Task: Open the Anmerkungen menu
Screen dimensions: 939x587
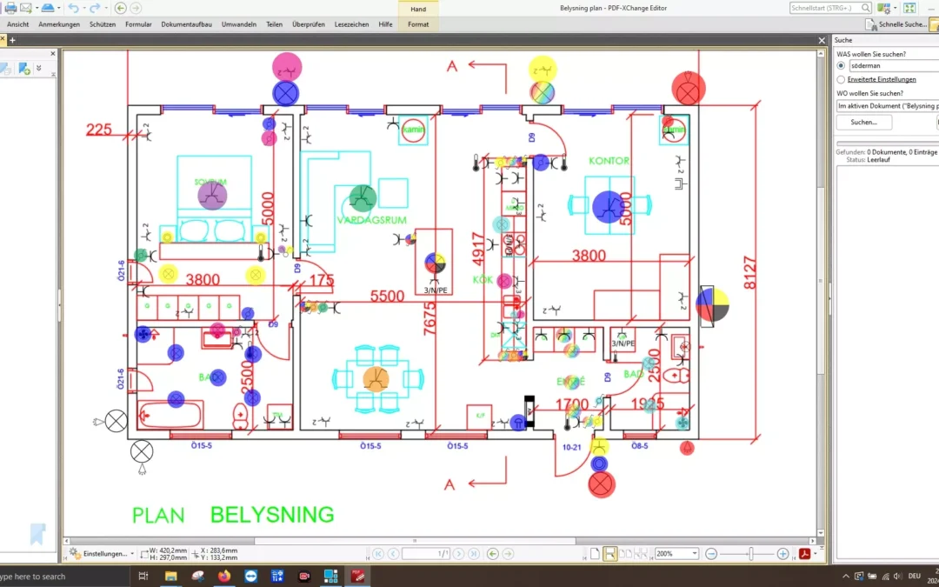Action: pos(59,24)
